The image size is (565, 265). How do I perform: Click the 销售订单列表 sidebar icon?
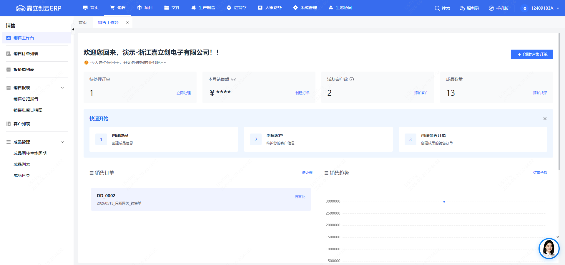click(x=9, y=54)
